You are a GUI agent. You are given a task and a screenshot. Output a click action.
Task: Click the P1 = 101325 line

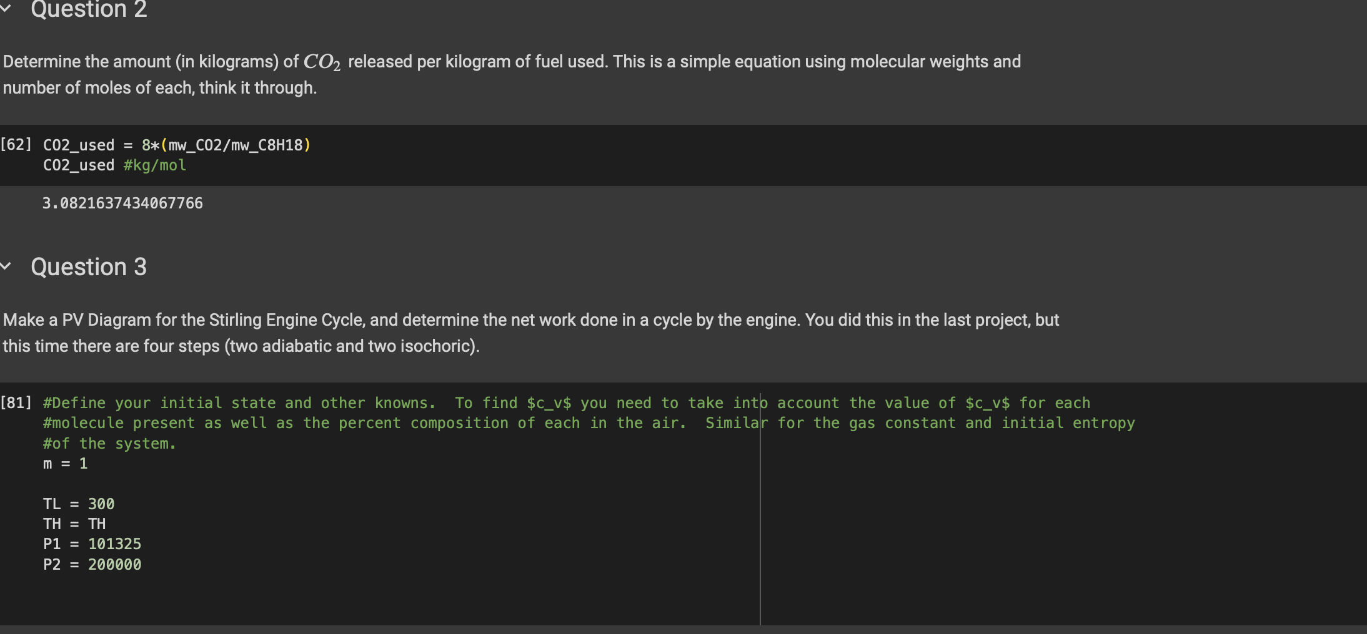(x=92, y=544)
